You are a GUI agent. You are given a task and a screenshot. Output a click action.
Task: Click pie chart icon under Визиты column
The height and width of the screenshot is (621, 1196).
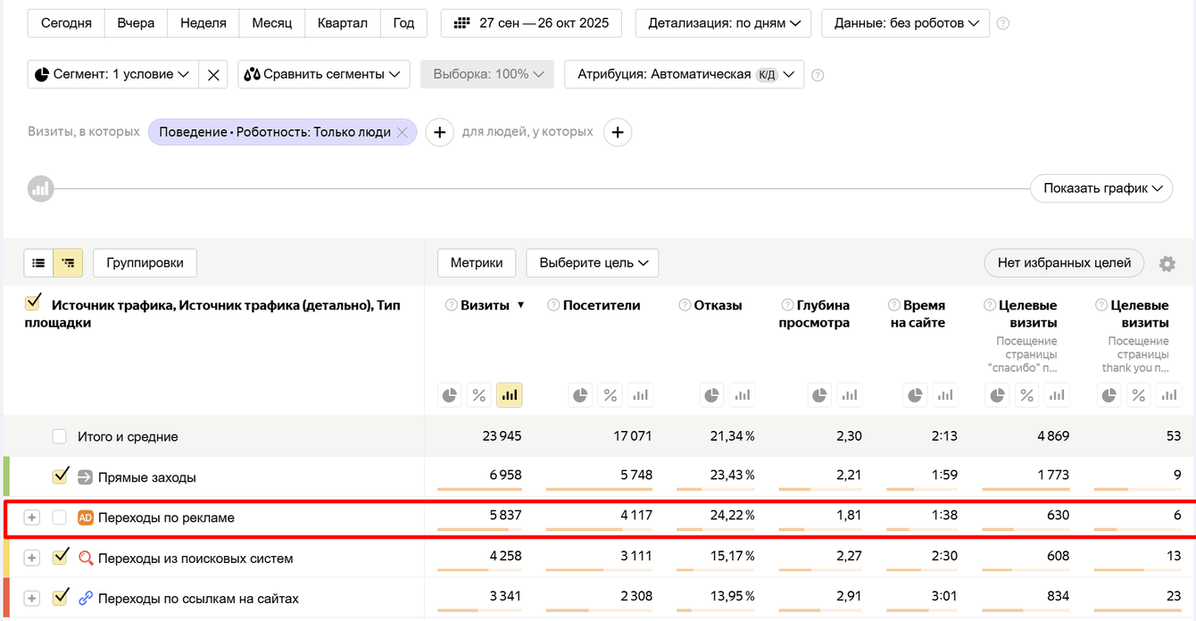[450, 395]
